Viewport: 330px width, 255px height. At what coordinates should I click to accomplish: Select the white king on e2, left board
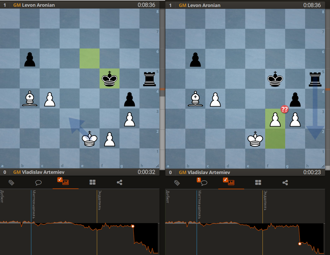(x=90, y=138)
